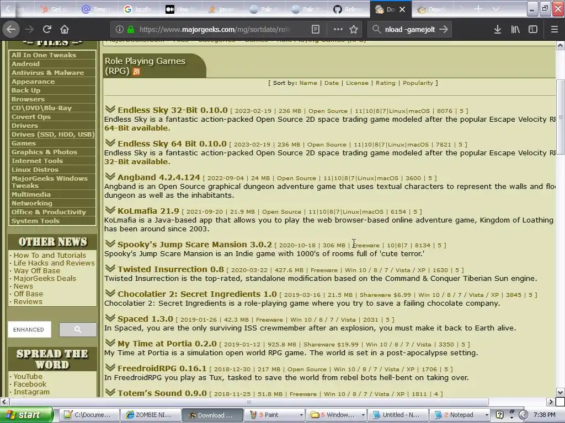Expand the Spaced 1.3.0 arrow icon

(110, 318)
